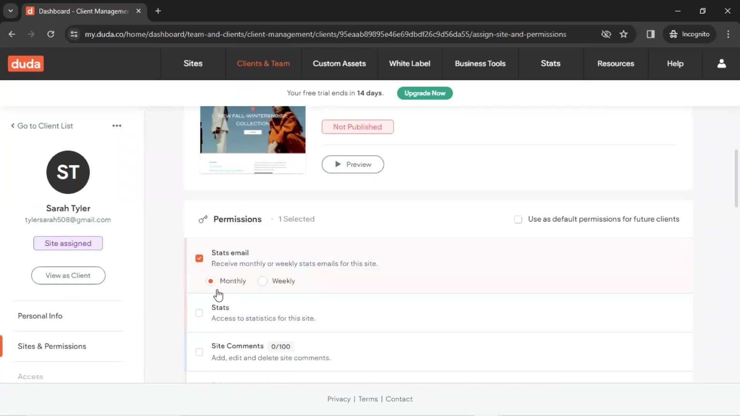Click the Upgrade Now button
The width and height of the screenshot is (740, 416).
point(425,93)
